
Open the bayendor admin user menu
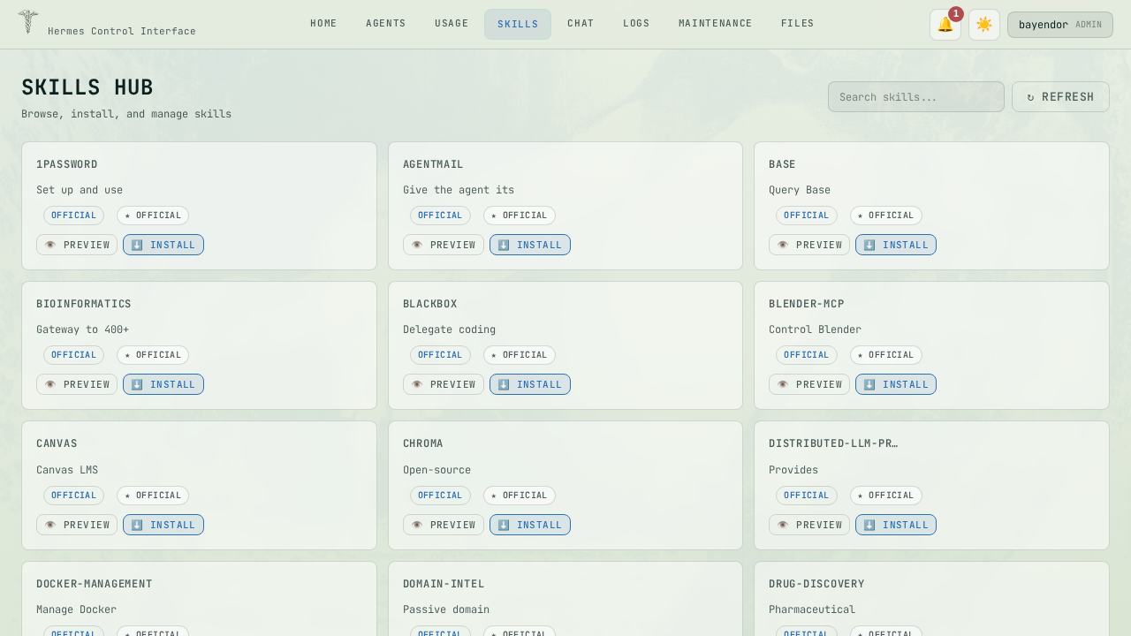[x=1059, y=25]
